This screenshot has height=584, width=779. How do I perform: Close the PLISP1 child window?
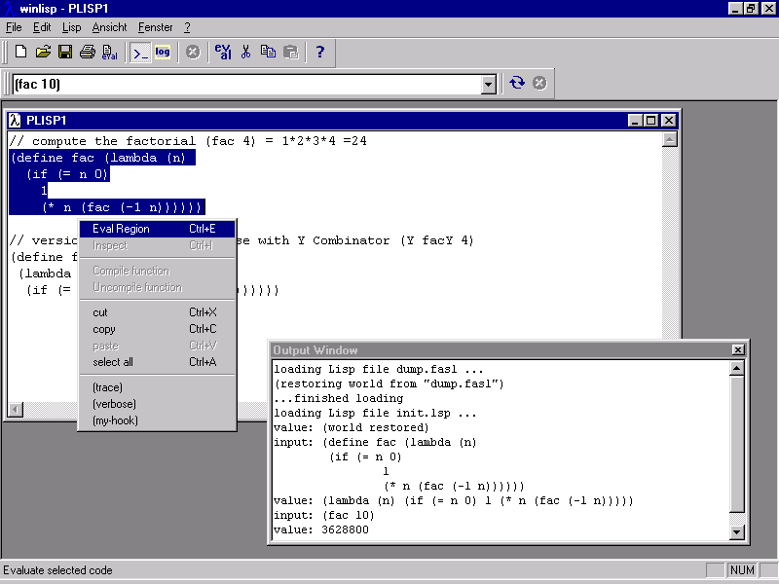[x=669, y=120]
